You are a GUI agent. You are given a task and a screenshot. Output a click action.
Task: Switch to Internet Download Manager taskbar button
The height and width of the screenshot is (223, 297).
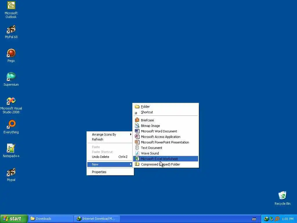pos(97,219)
